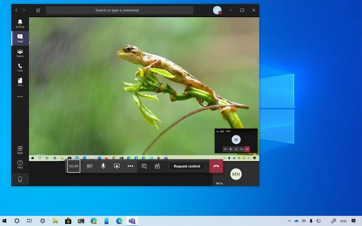
Task: Open the profile avatar menu
Action: point(217,10)
